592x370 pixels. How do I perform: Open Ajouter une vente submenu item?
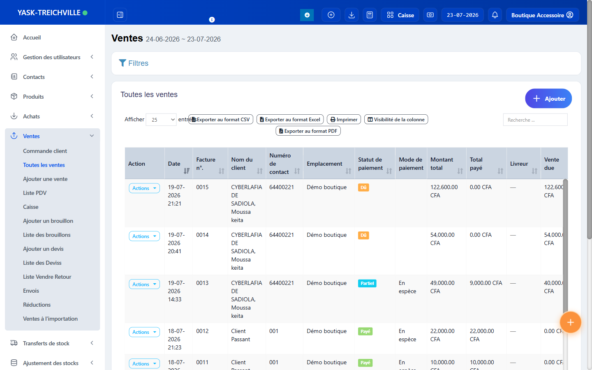45,179
